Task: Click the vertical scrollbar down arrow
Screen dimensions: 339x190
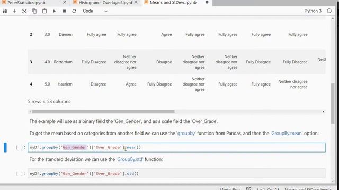Action: point(333,180)
